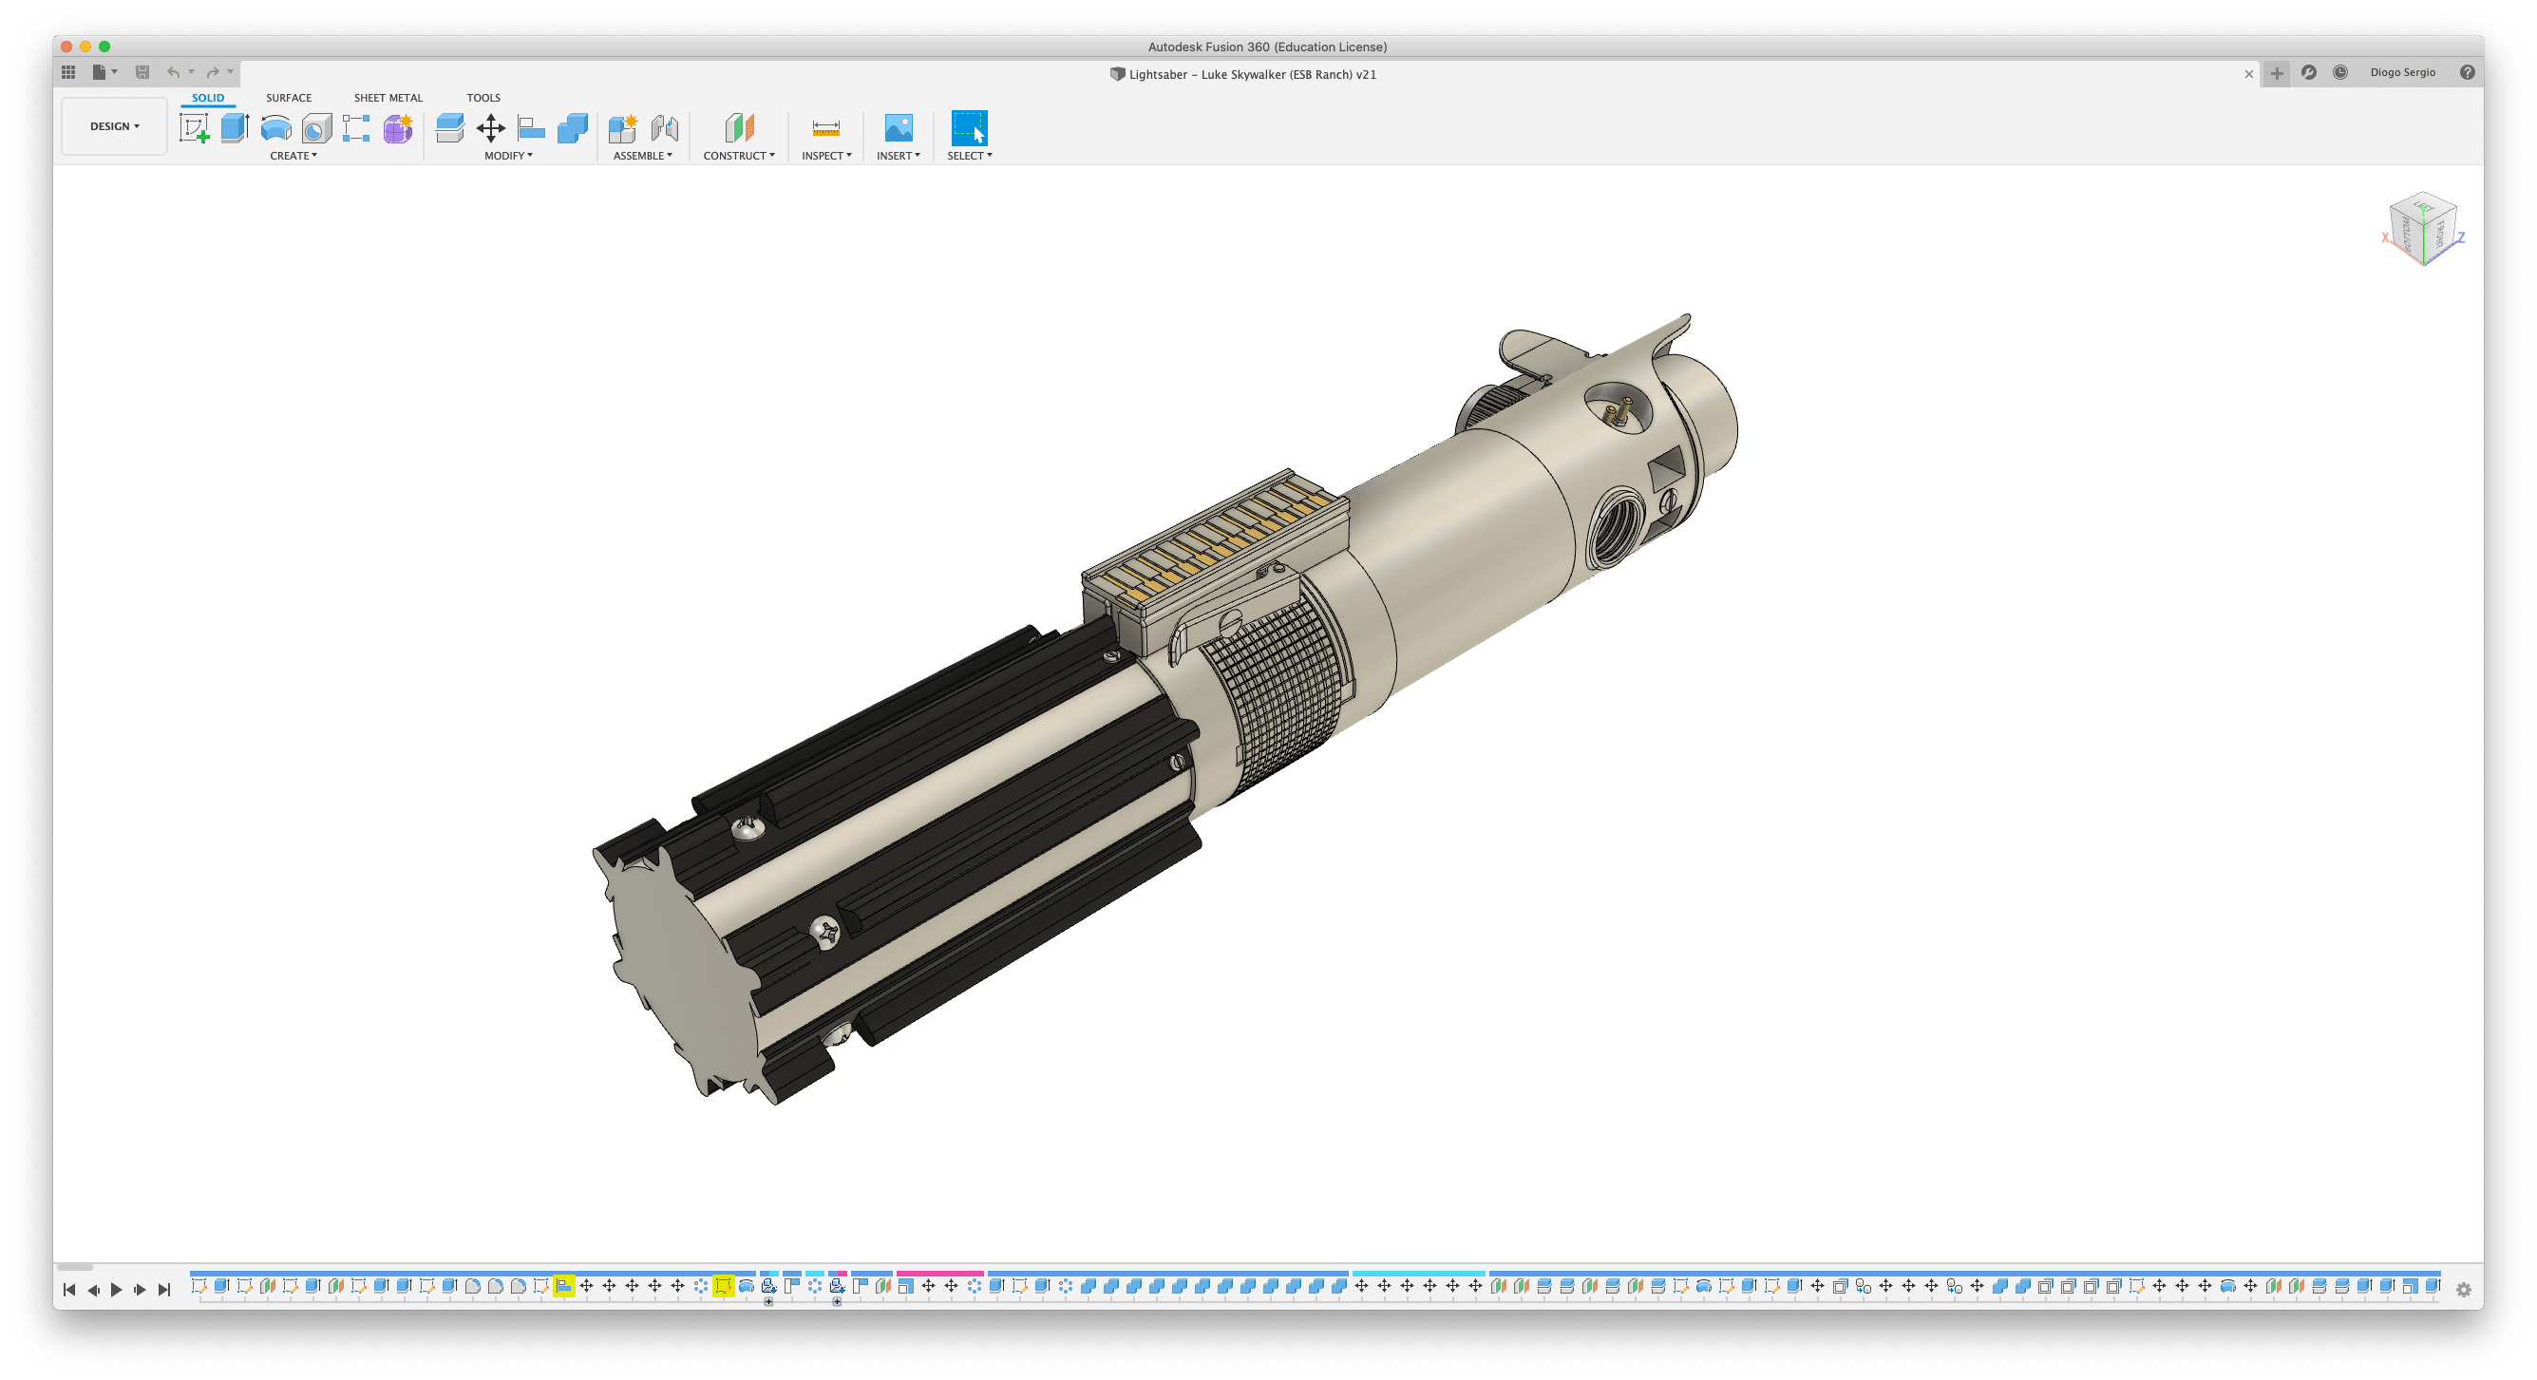Viewport: 2537px width, 1380px height.
Task: Click the BOTTOM face of the ViewCube
Action: [x=2407, y=235]
